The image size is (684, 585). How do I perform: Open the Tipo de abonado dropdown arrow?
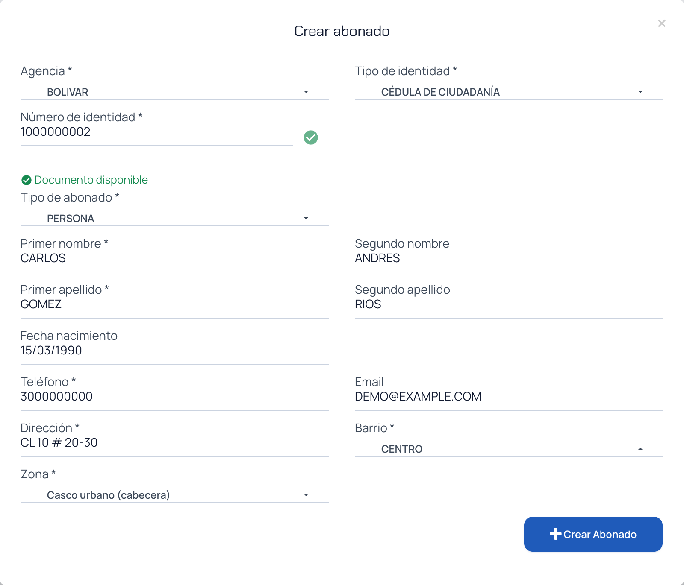pos(306,218)
